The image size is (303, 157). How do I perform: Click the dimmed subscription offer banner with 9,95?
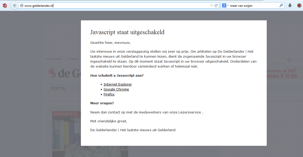tap(282, 73)
